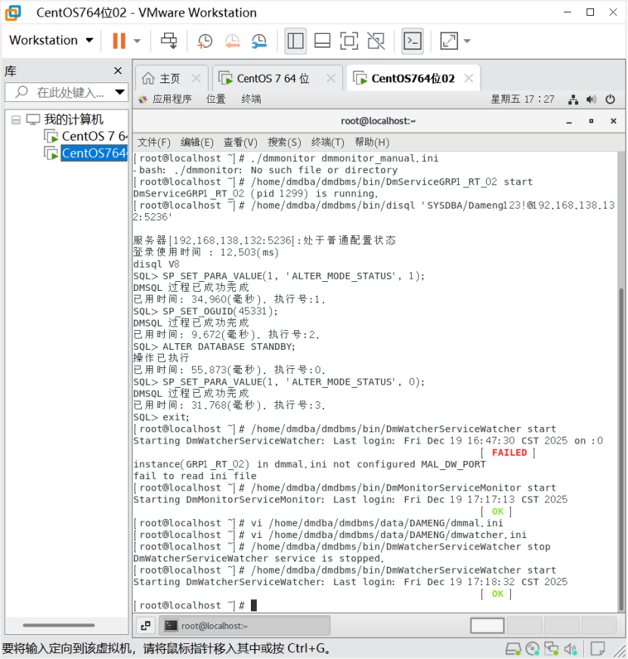Viewport: 628px width, 659px height.
Task: Toggle the console view button
Action: (x=413, y=41)
